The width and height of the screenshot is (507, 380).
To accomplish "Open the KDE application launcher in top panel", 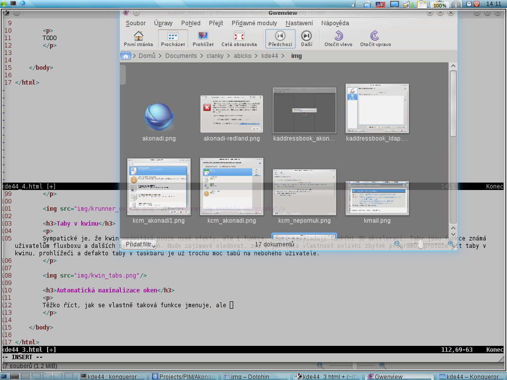I will [x=3, y=3].
